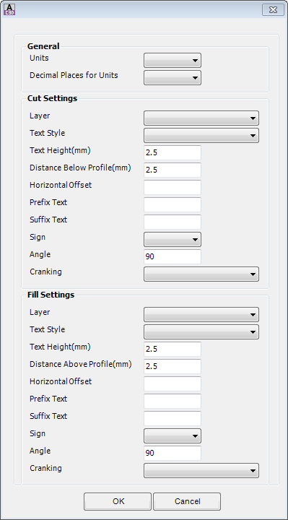Open the Cut Settings Layer dropdown
The height and width of the screenshot is (520, 288).
(201, 118)
